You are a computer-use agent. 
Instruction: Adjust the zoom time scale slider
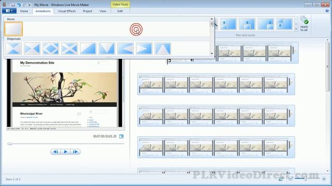click(305, 179)
